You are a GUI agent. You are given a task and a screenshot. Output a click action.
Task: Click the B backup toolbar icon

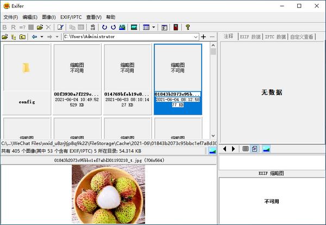pos(4,27)
